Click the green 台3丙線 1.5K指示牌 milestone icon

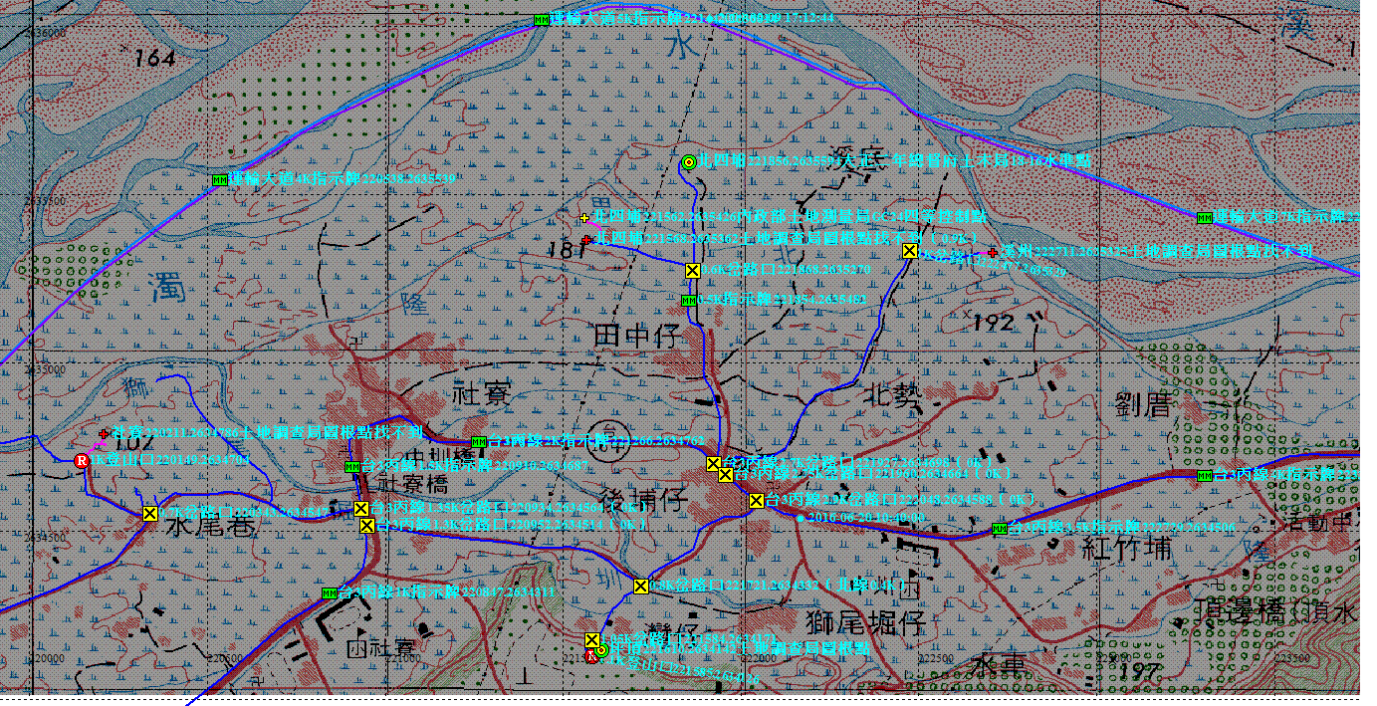click(x=350, y=466)
